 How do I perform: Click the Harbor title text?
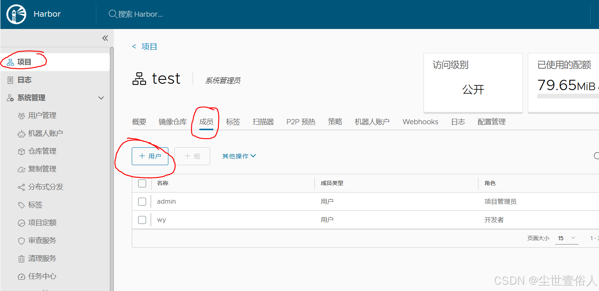click(x=47, y=14)
